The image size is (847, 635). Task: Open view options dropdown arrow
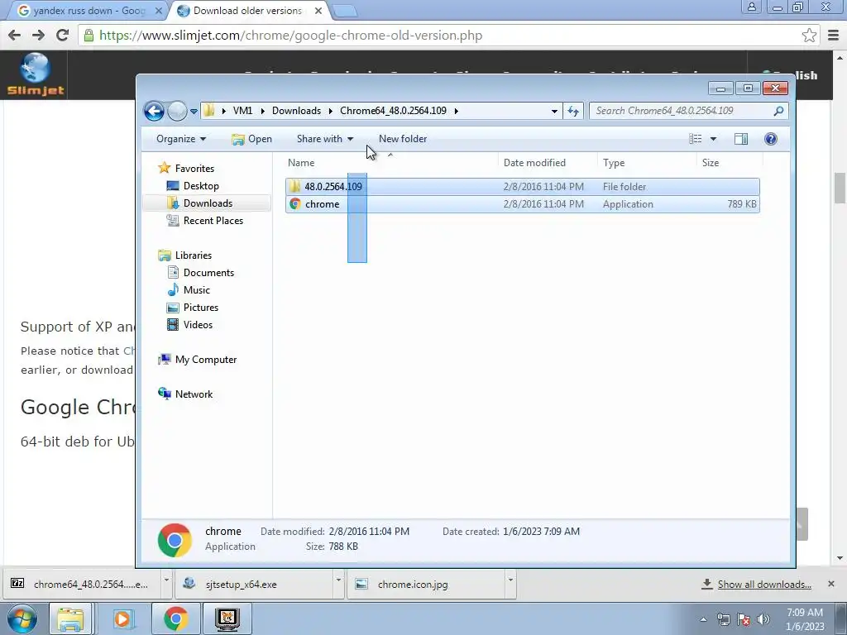(713, 139)
